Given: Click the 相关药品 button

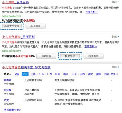Looking at the screenshot, I should [93, 56].
